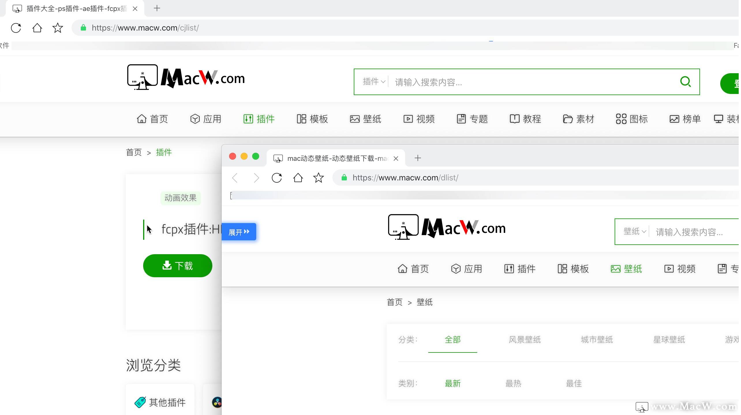Click yellow minimize button front window
Screen dimensions: 741x415
(x=244, y=156)
